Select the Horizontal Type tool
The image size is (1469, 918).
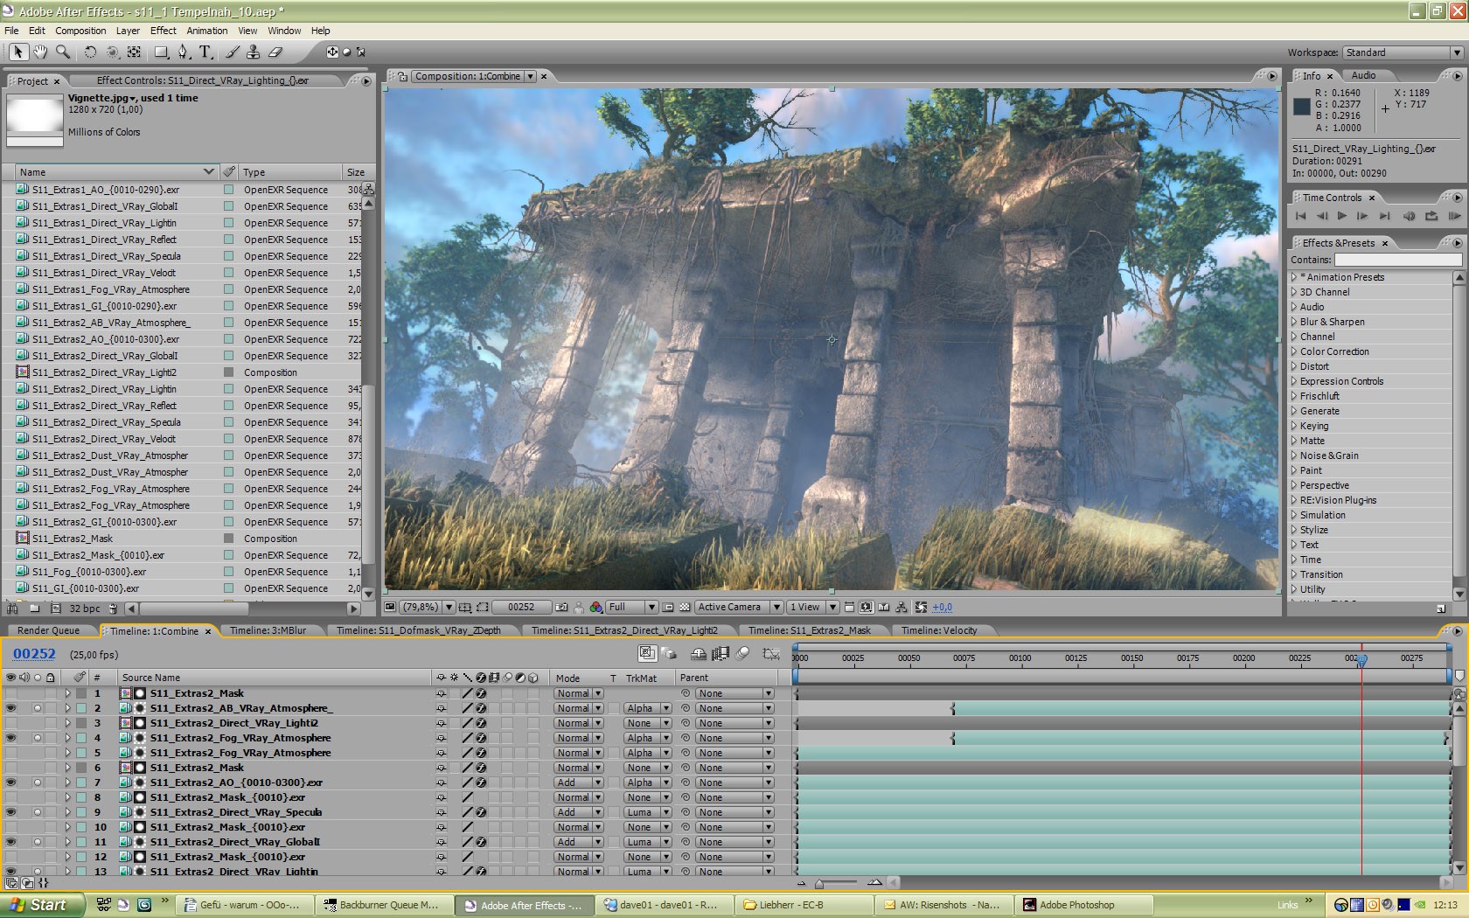coord(205,52)
